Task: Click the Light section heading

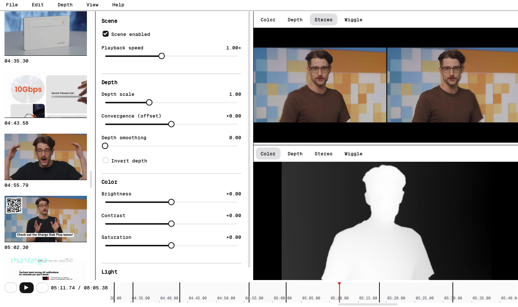Action: click(109, 272)
